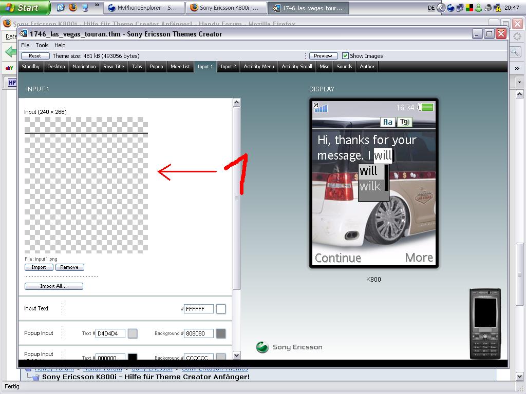Viewport: 526px width, 394px height.
Task: Switch to the Desktop tab
Action: [56, 67]
